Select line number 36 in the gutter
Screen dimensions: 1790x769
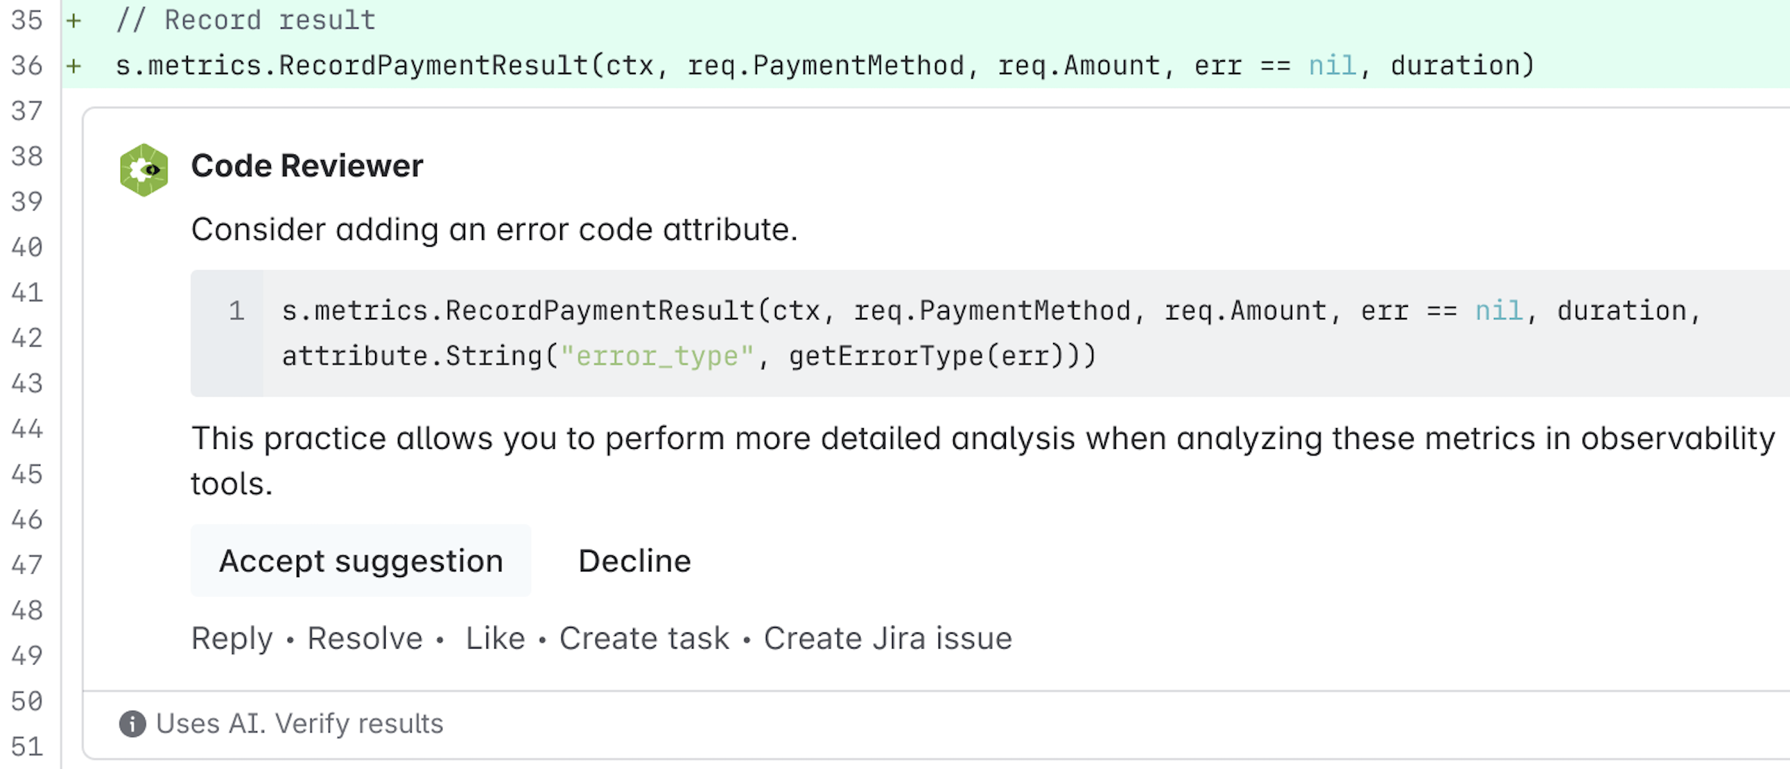click(29, 64)
